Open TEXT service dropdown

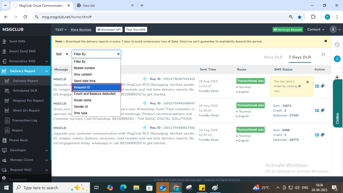pyautogui.click(x=61, y=30)
